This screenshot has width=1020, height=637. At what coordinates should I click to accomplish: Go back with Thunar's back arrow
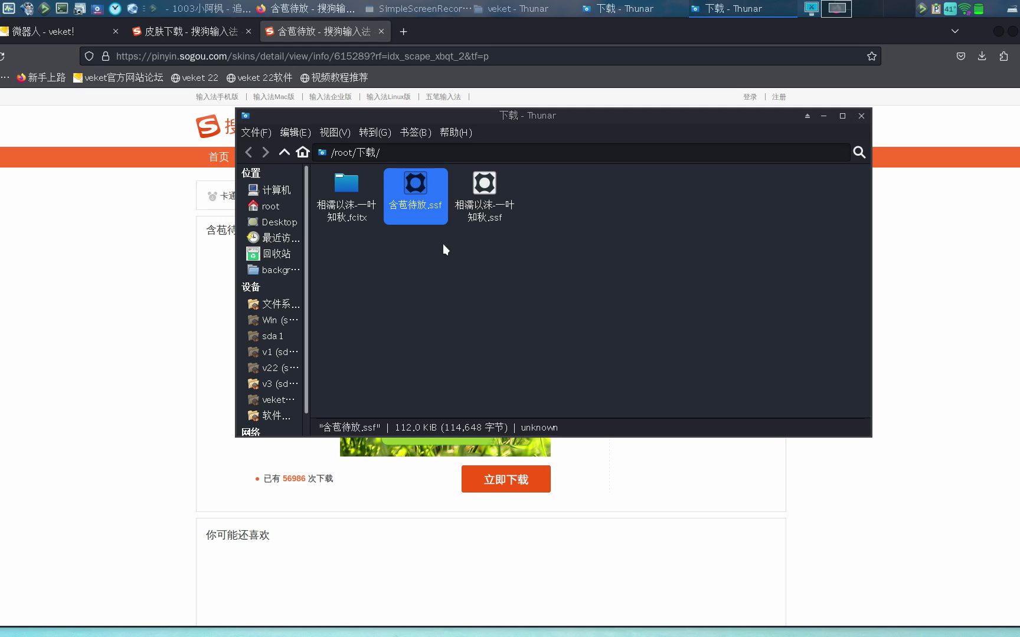[249, 152]
